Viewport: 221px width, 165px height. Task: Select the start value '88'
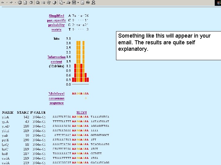[x=27, y=144]
